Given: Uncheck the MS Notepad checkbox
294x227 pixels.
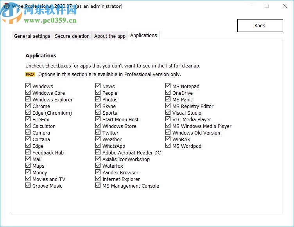Looking at the screenshot, I should click(168, 86).
